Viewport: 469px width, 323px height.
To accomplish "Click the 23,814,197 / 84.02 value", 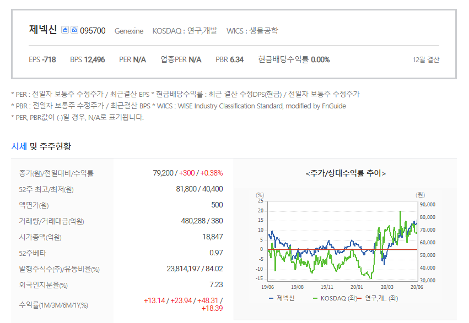I will click(195, 269).
